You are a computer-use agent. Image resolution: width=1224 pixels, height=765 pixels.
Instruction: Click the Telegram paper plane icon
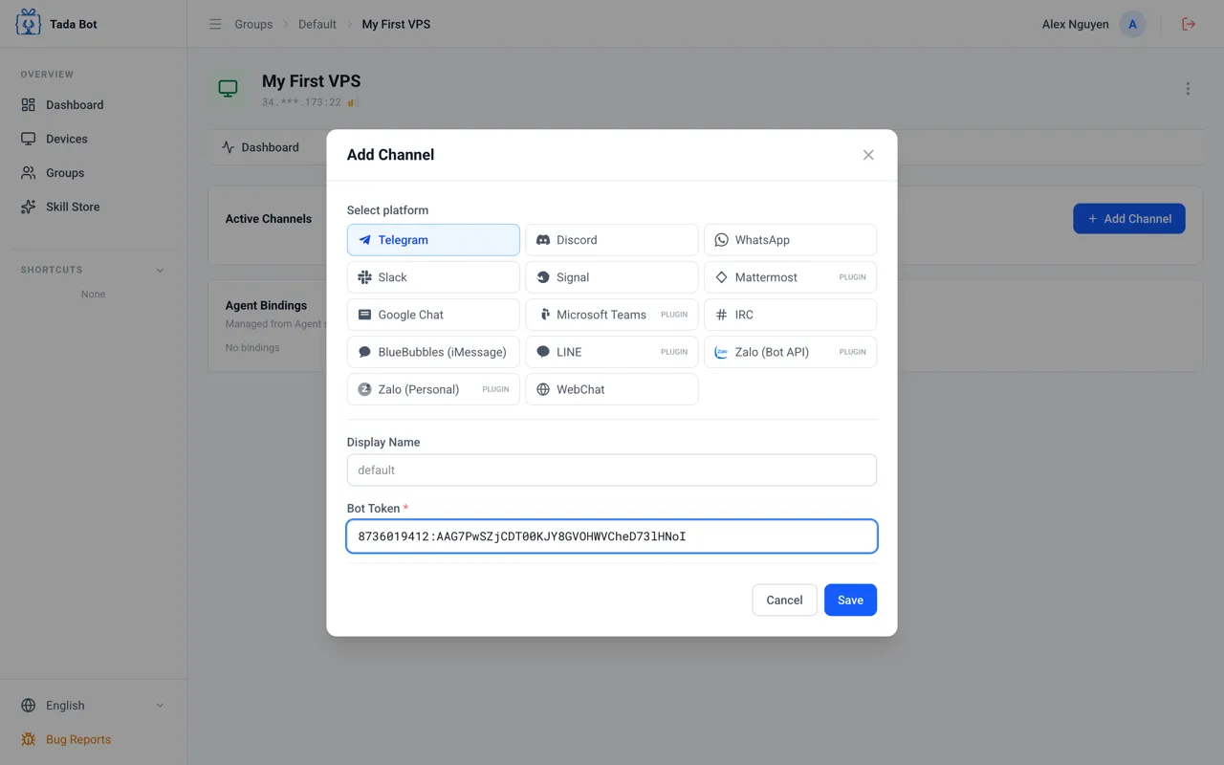(x=364, y=240)
